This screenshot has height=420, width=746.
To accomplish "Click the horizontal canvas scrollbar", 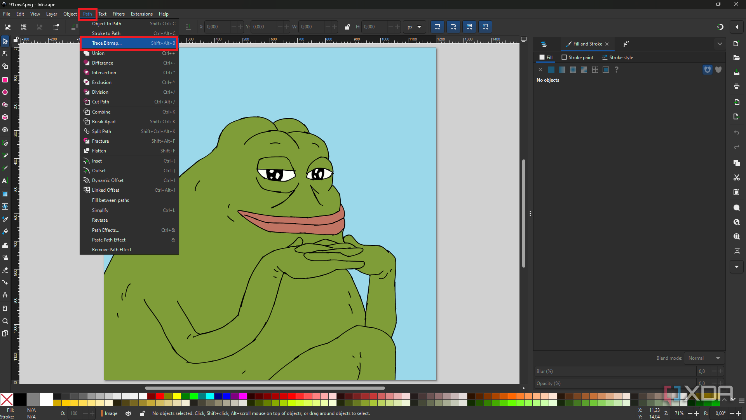I will click(265, 388).
